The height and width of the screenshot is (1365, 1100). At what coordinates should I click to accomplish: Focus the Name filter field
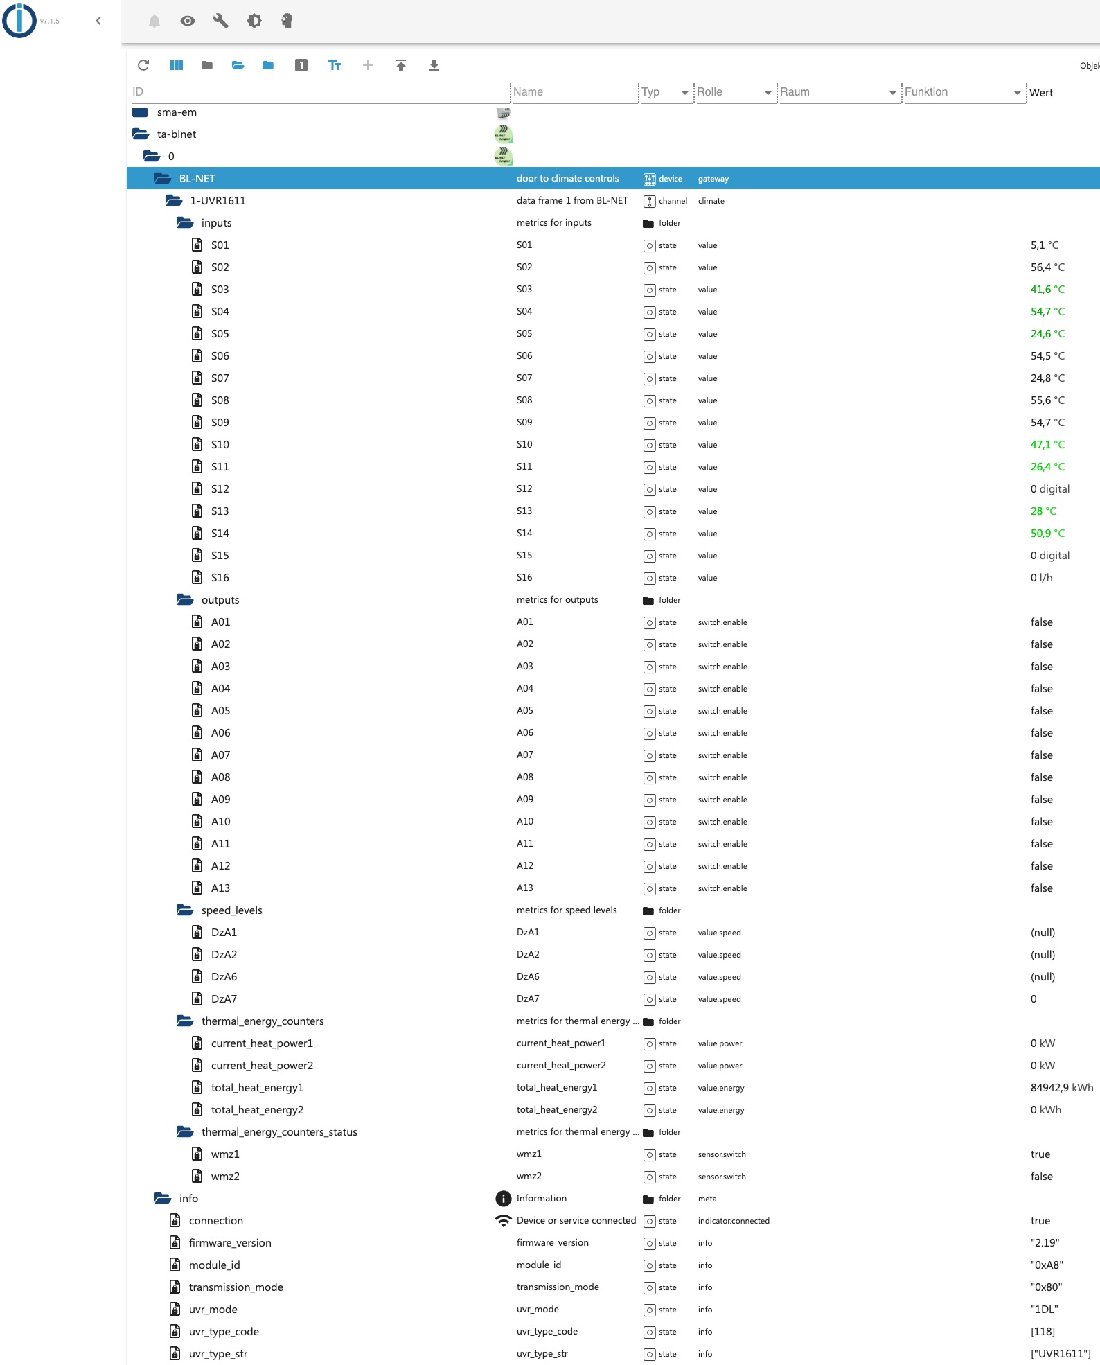point(574,92)
